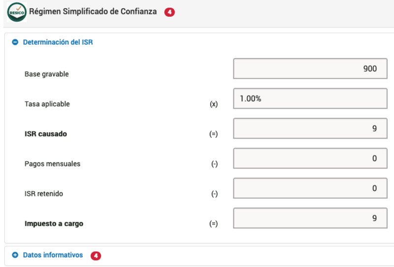Viewport: 394px width, 267px height.
Task: Collapse section using the blue minus icon
Action: (x=15, y=42)
